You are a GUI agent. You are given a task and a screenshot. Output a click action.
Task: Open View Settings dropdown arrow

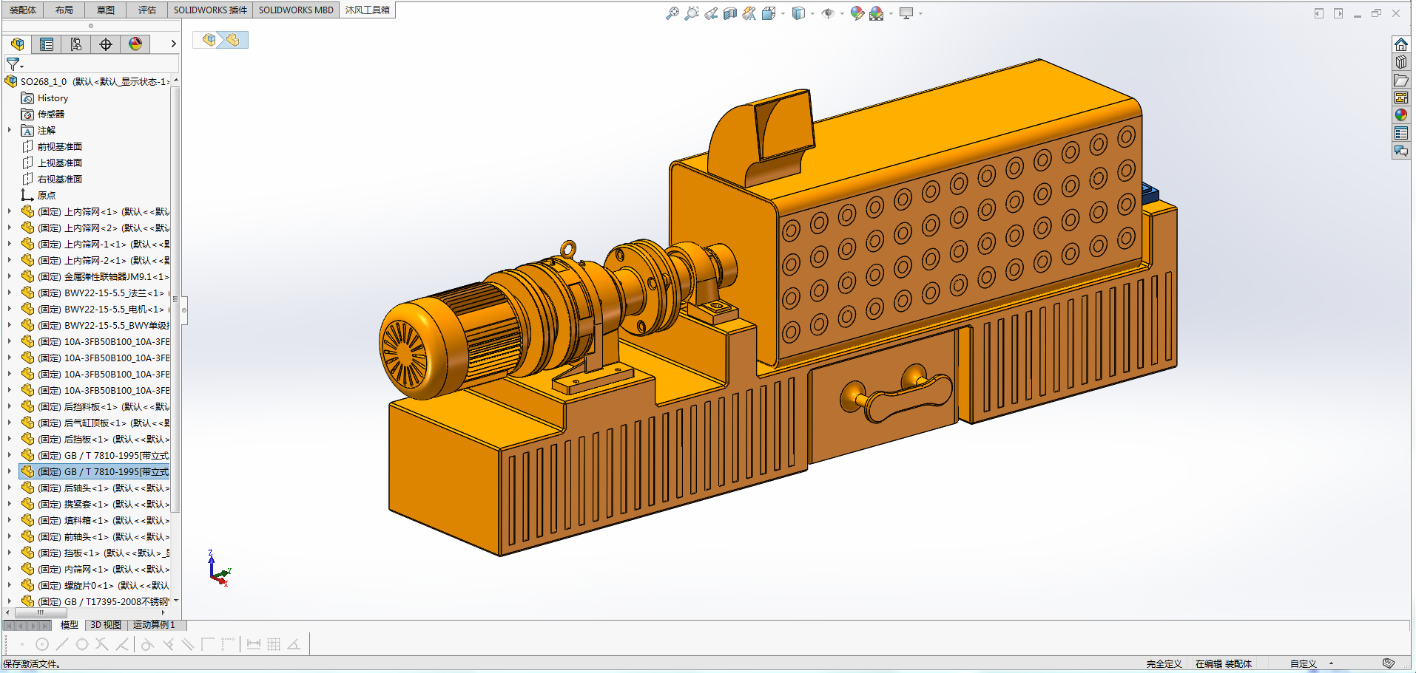point(920,13)
